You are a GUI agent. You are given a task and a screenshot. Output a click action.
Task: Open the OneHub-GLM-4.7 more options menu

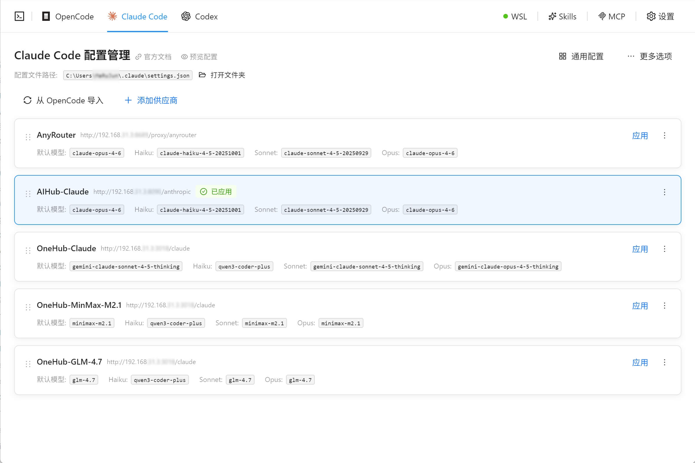pyautogui.click(x=665, y=362)
